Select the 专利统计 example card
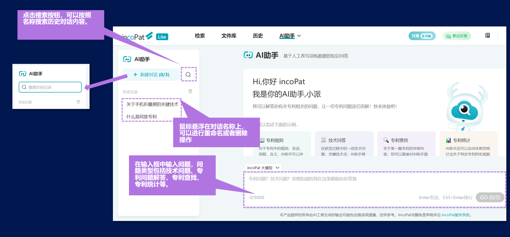The height and width of the screenshot is (237, 510). (469, 144)
